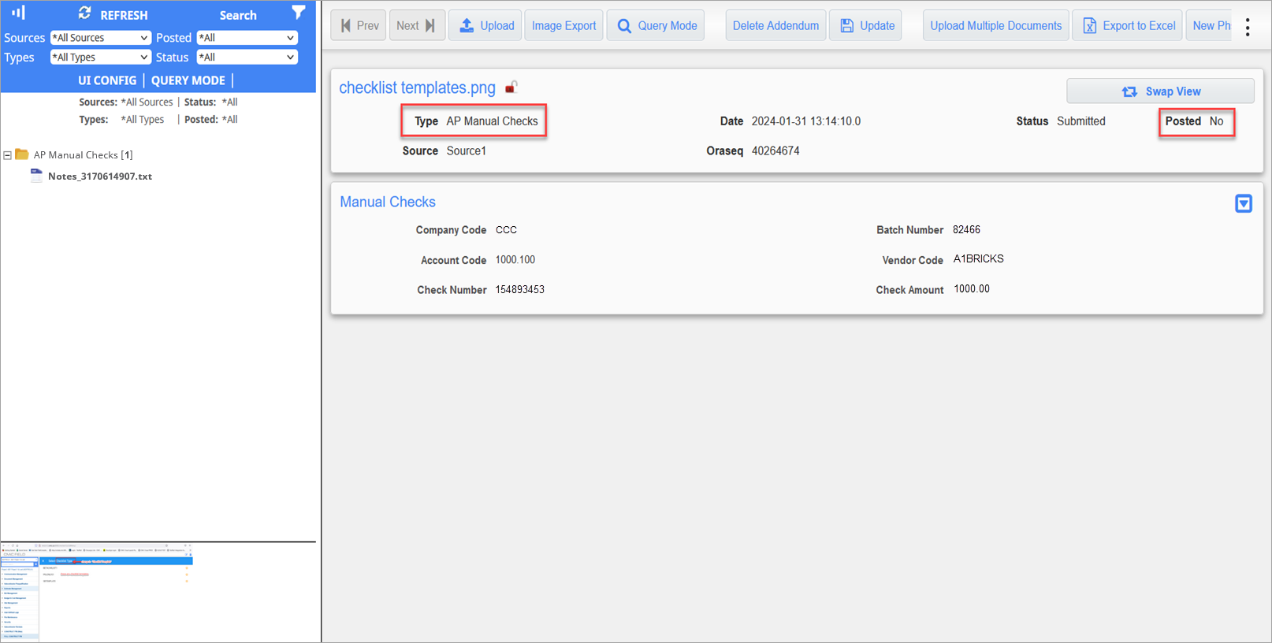Click Query Mode toolbar button

[x=656, y=25]
